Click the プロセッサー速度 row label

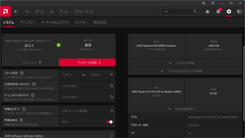[139, 125]
